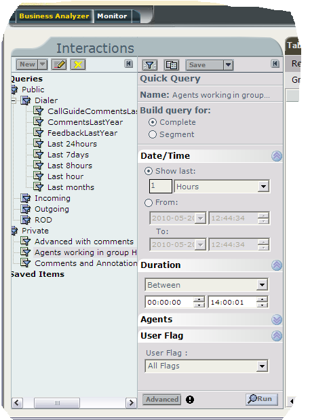Click the yellow X delete query icon
310x420 pixels.
(x=78, y=64)
